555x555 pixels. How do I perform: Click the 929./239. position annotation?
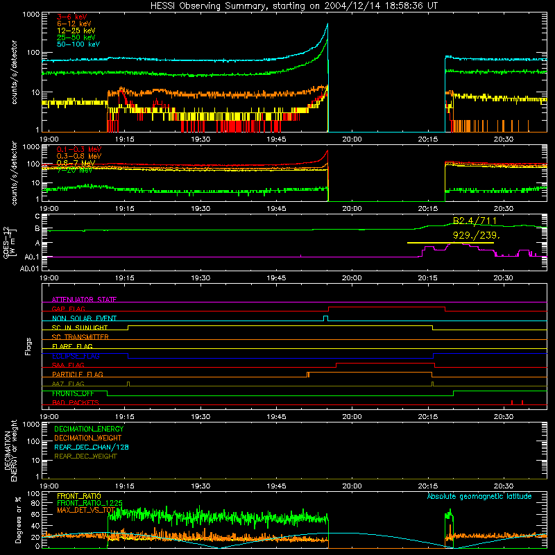tap(476, 235)
